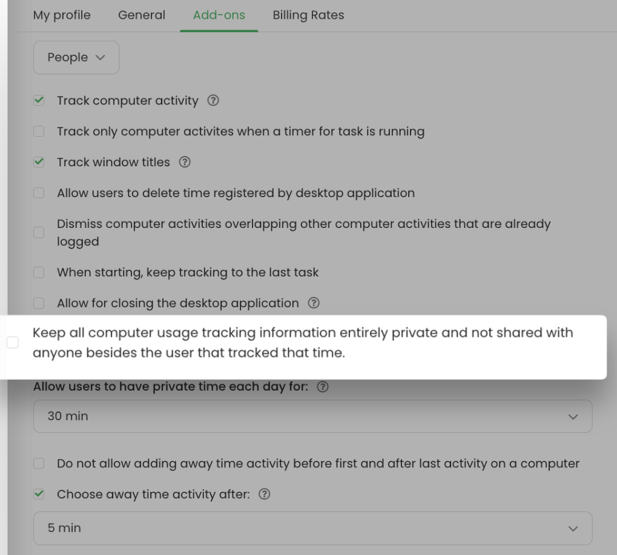This screenshot has height=555, width=617.
Task: Check Allow for closing the desktop application
Action: (x=39, y=303)
